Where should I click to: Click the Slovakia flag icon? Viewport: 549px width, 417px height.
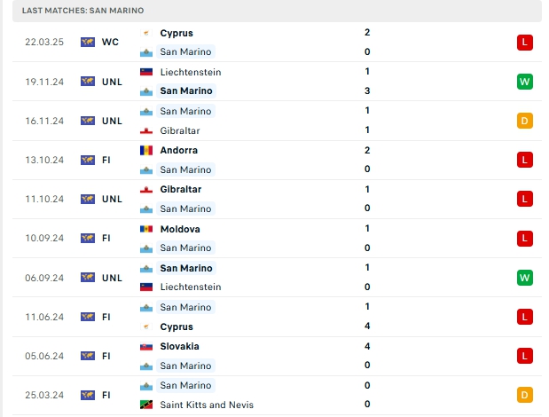[146, 347]
